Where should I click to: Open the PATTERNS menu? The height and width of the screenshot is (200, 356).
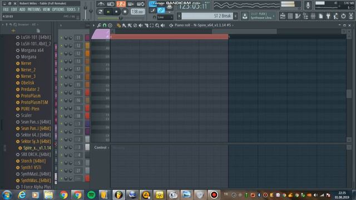point(34,9)
